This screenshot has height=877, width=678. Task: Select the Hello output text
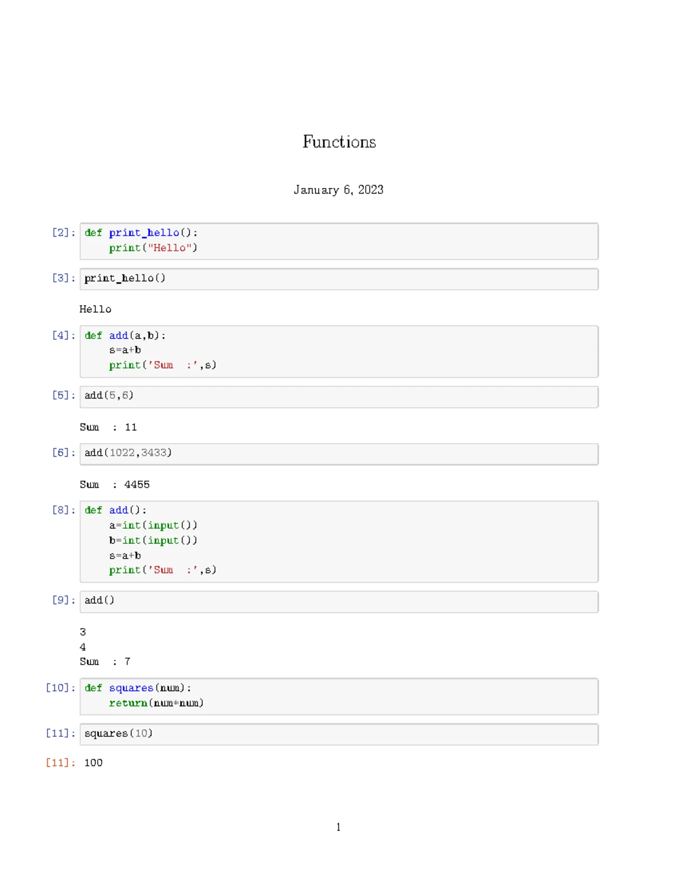point(95,309)
